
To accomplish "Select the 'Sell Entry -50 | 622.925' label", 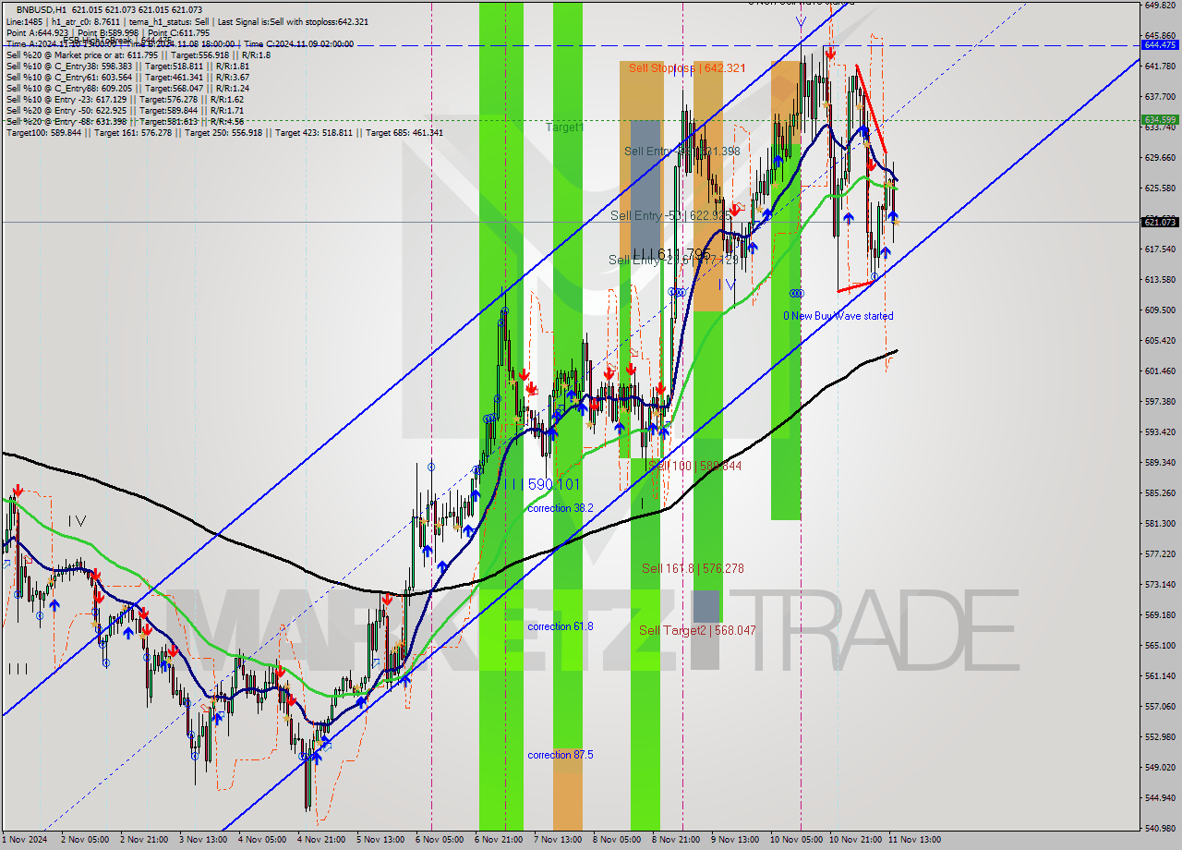I will pos(671,215).
